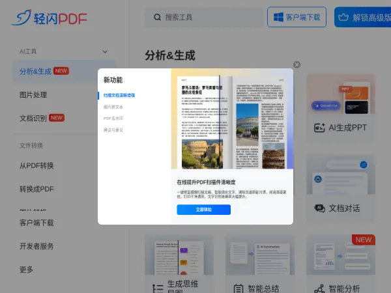Image resolution: width=391 pixels, height=293 pixels.
Task: Click the crown icon in the premium button
Action: pyautogui.click(x=343, y=17)
